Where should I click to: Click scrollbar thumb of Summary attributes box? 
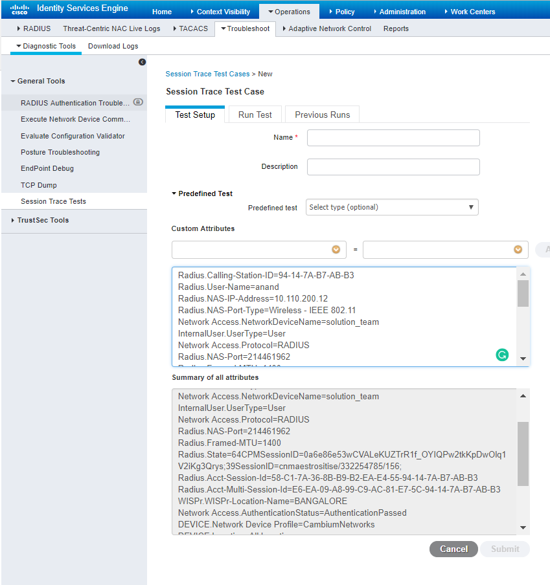pyautogui.click(x=523, y=454)
